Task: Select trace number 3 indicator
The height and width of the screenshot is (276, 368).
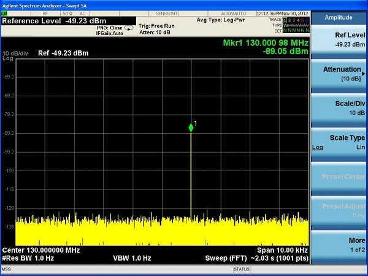Action: pos(294,20)
